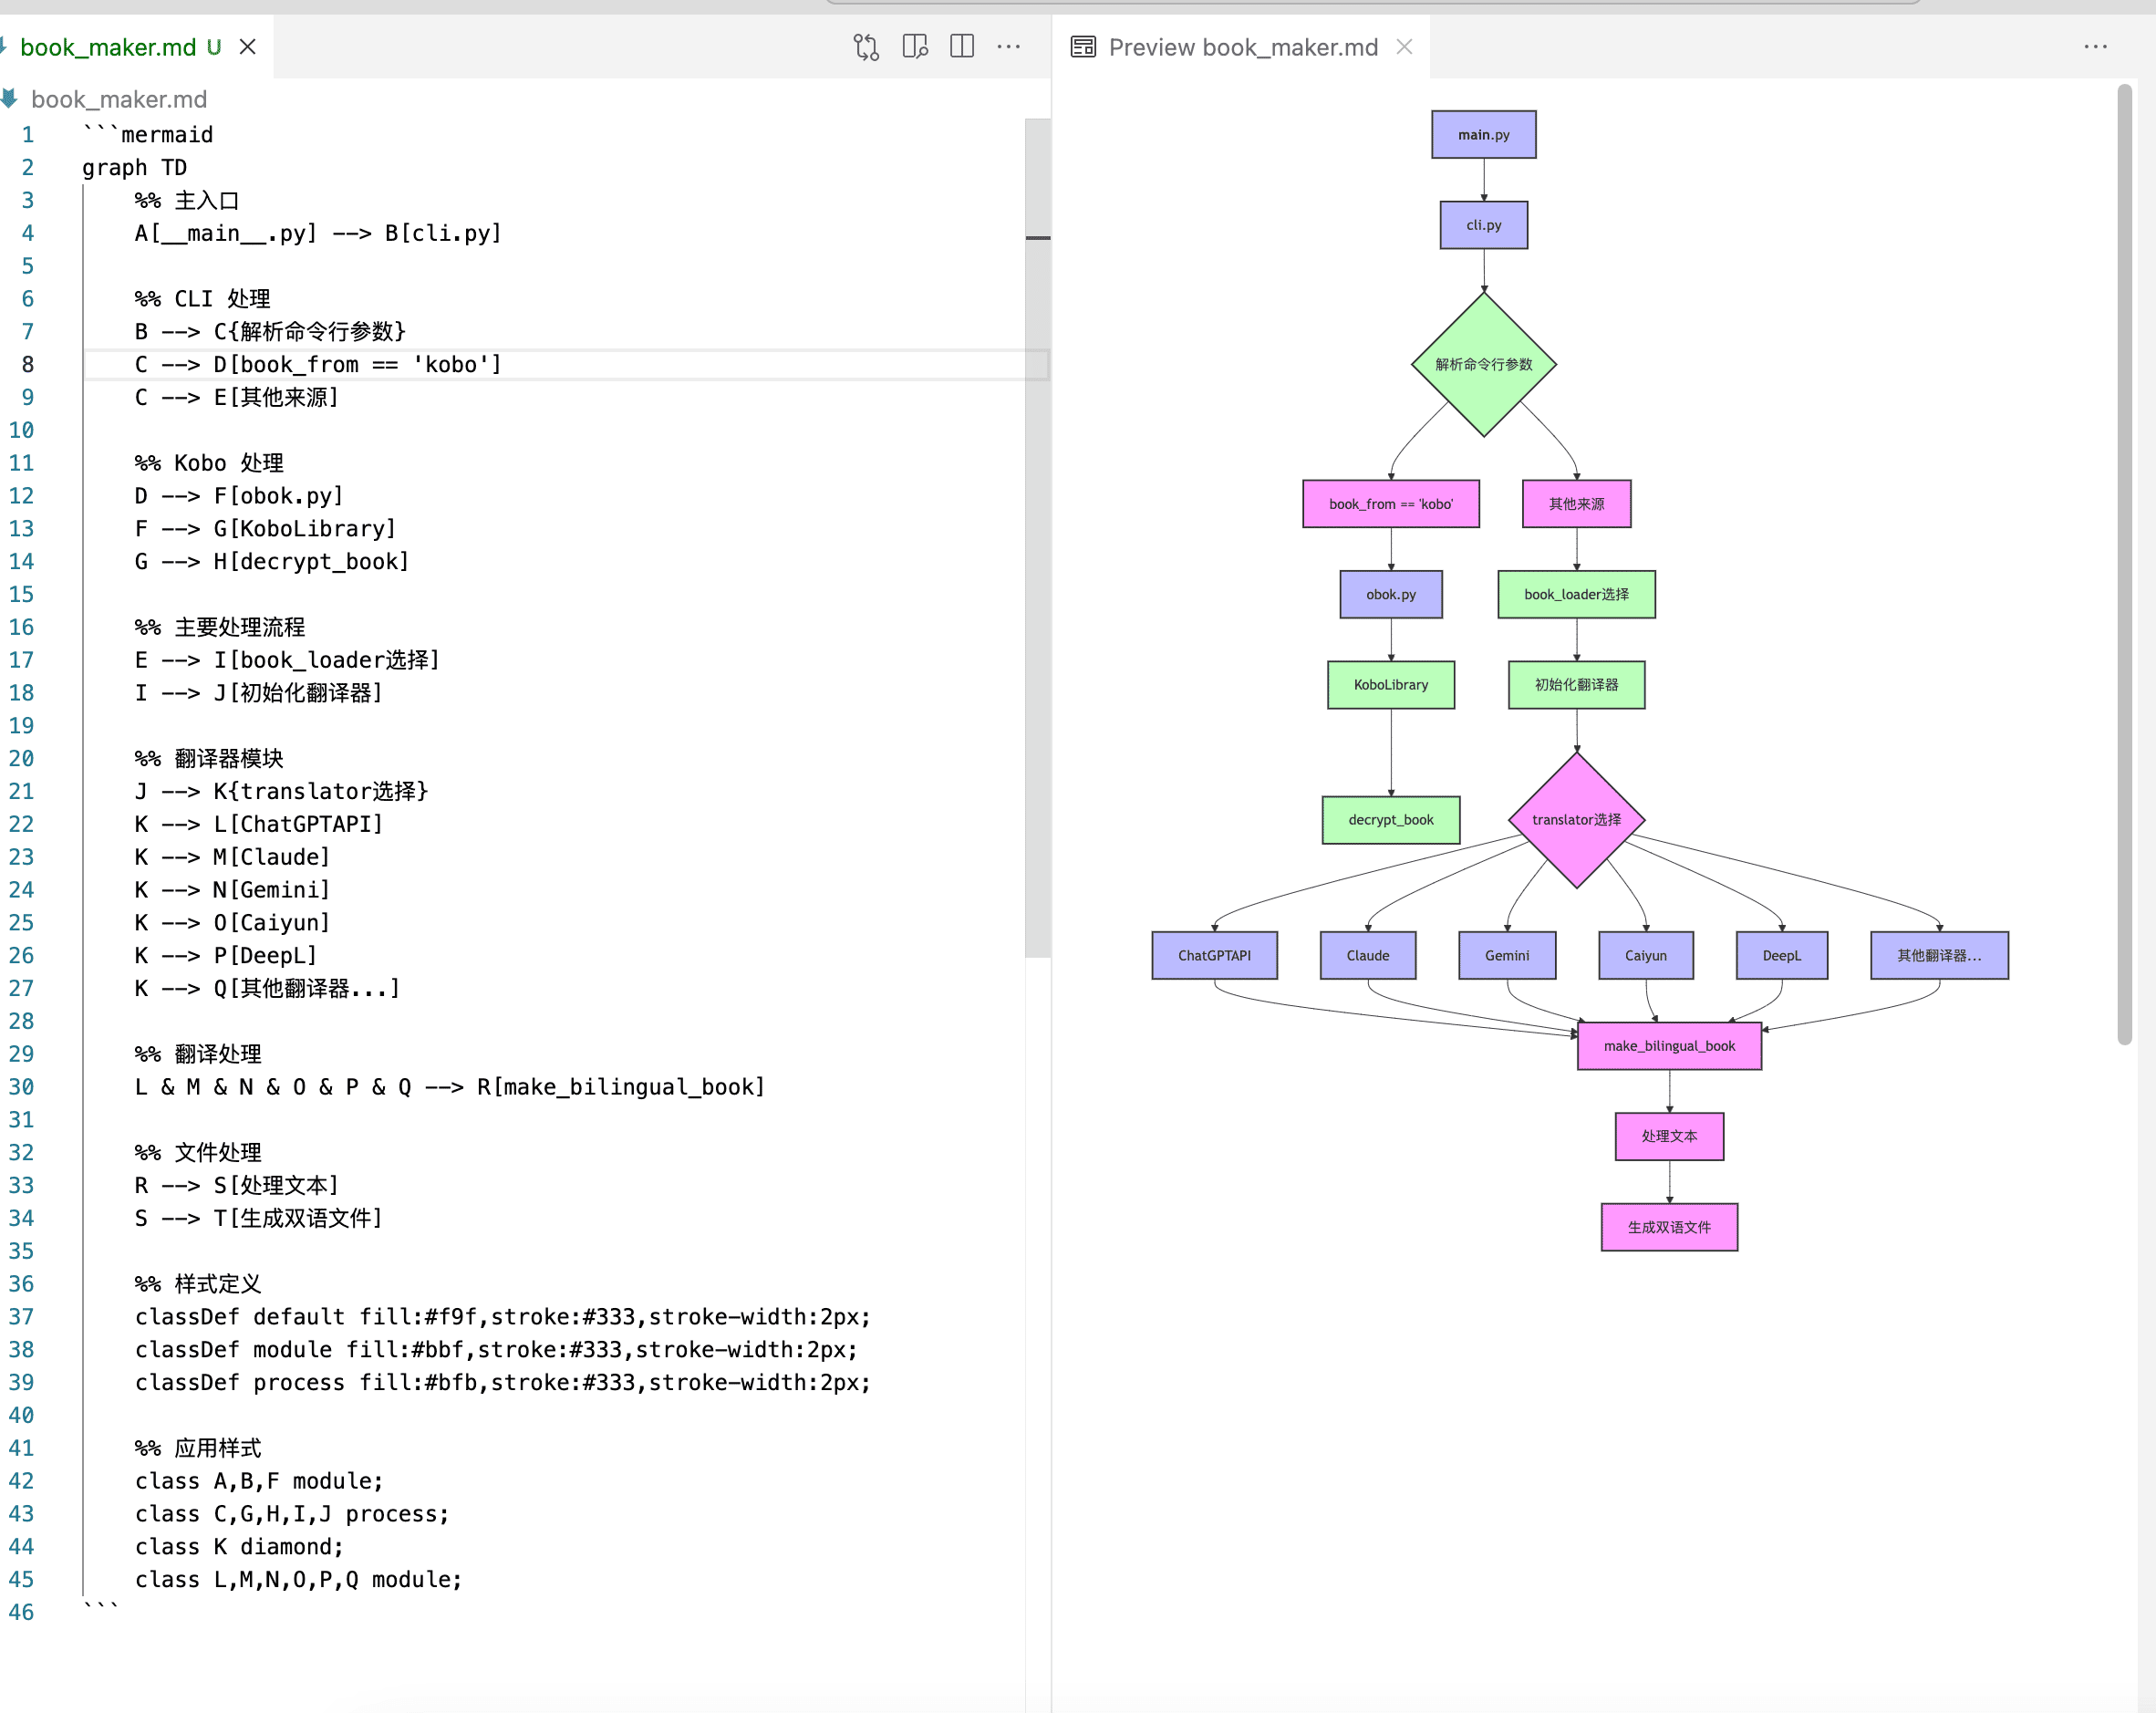Click line F --> G[KoboLibrary]
2156x1713 pixels.
coord(265,528)
